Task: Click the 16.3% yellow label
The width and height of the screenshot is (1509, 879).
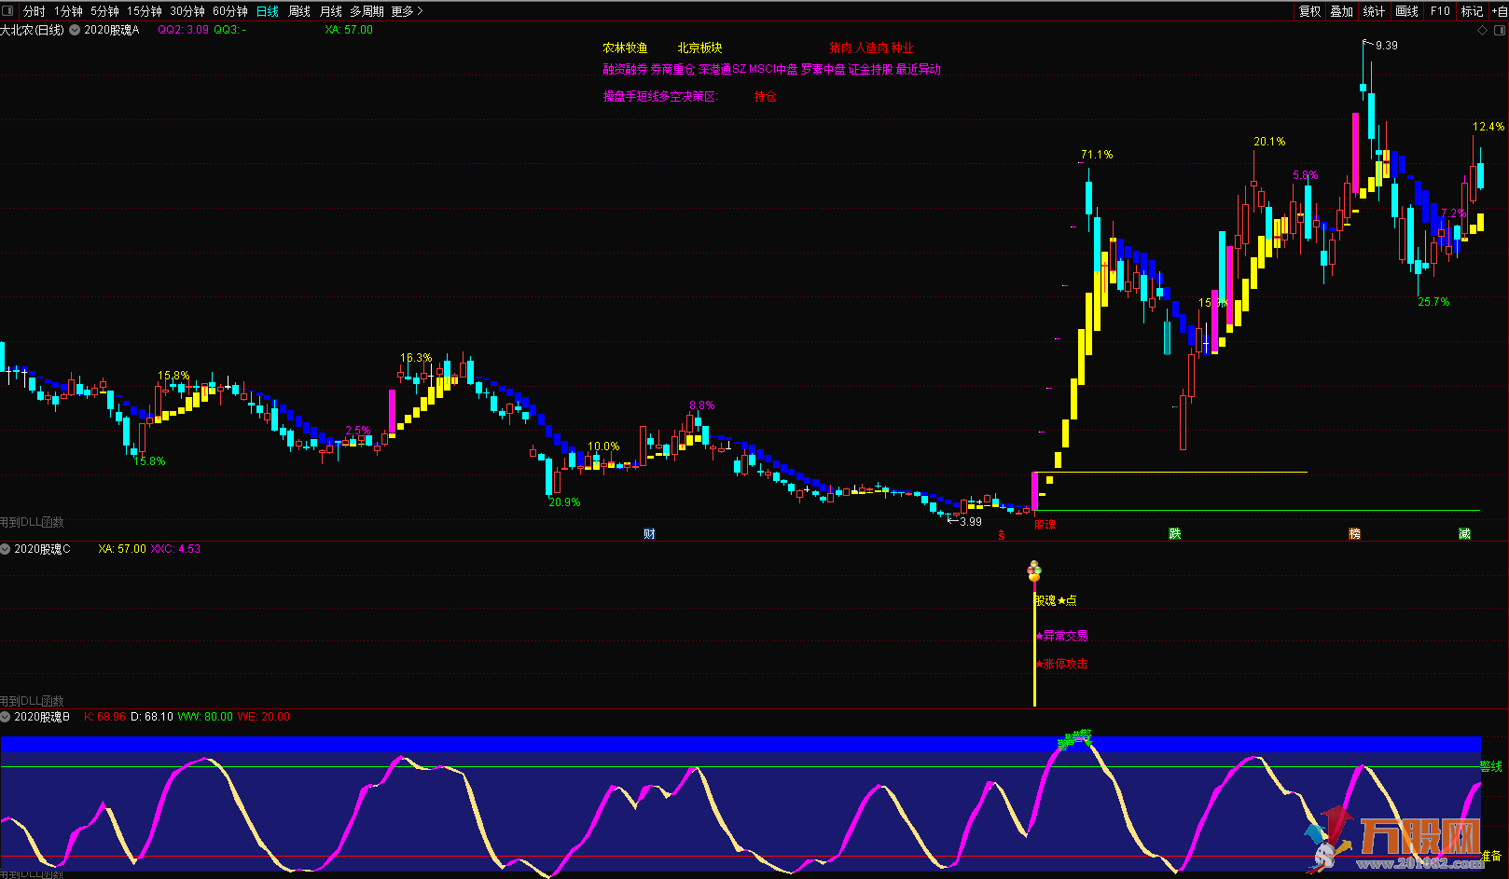Action: pos(416,358)
